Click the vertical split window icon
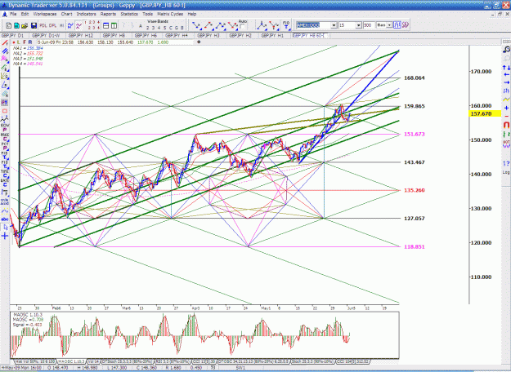511x372 pixels. pyautogui.click(x=114, y=25)
